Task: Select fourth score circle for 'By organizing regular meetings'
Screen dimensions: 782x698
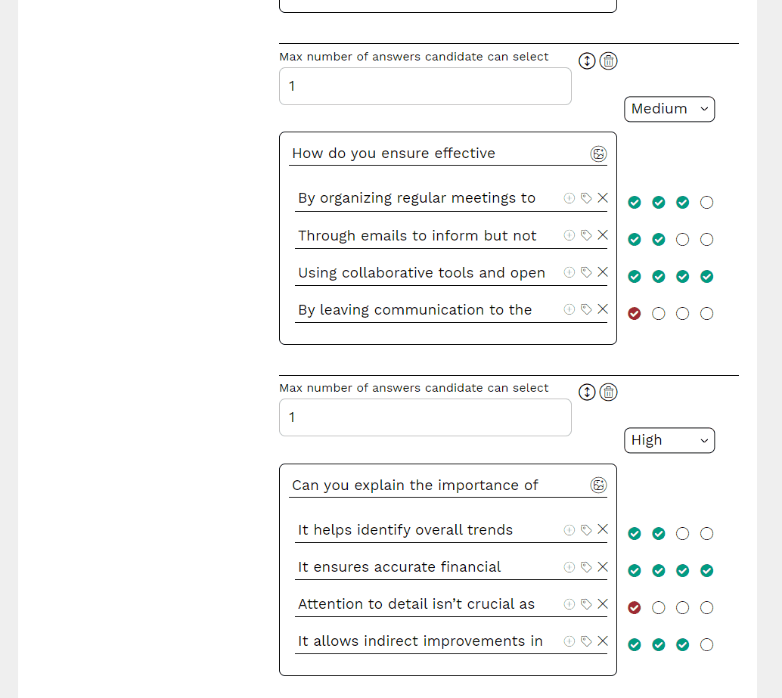Action: [x=706, y=202]
